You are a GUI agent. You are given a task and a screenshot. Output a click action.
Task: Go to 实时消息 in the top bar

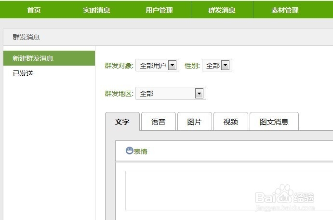pyautogui.click(x=96, y=10)
